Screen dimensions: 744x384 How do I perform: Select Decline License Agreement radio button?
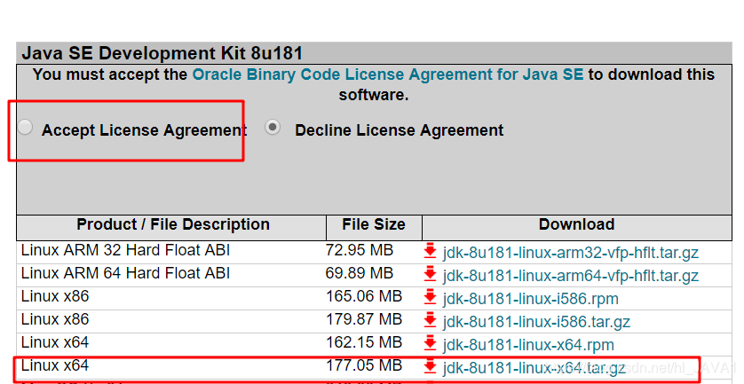[273, 127]
